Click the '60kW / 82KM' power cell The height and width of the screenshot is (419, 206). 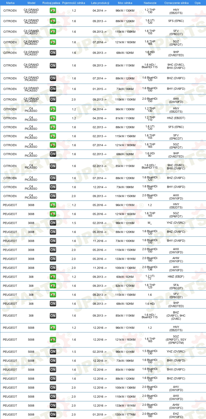coord(125,277)
